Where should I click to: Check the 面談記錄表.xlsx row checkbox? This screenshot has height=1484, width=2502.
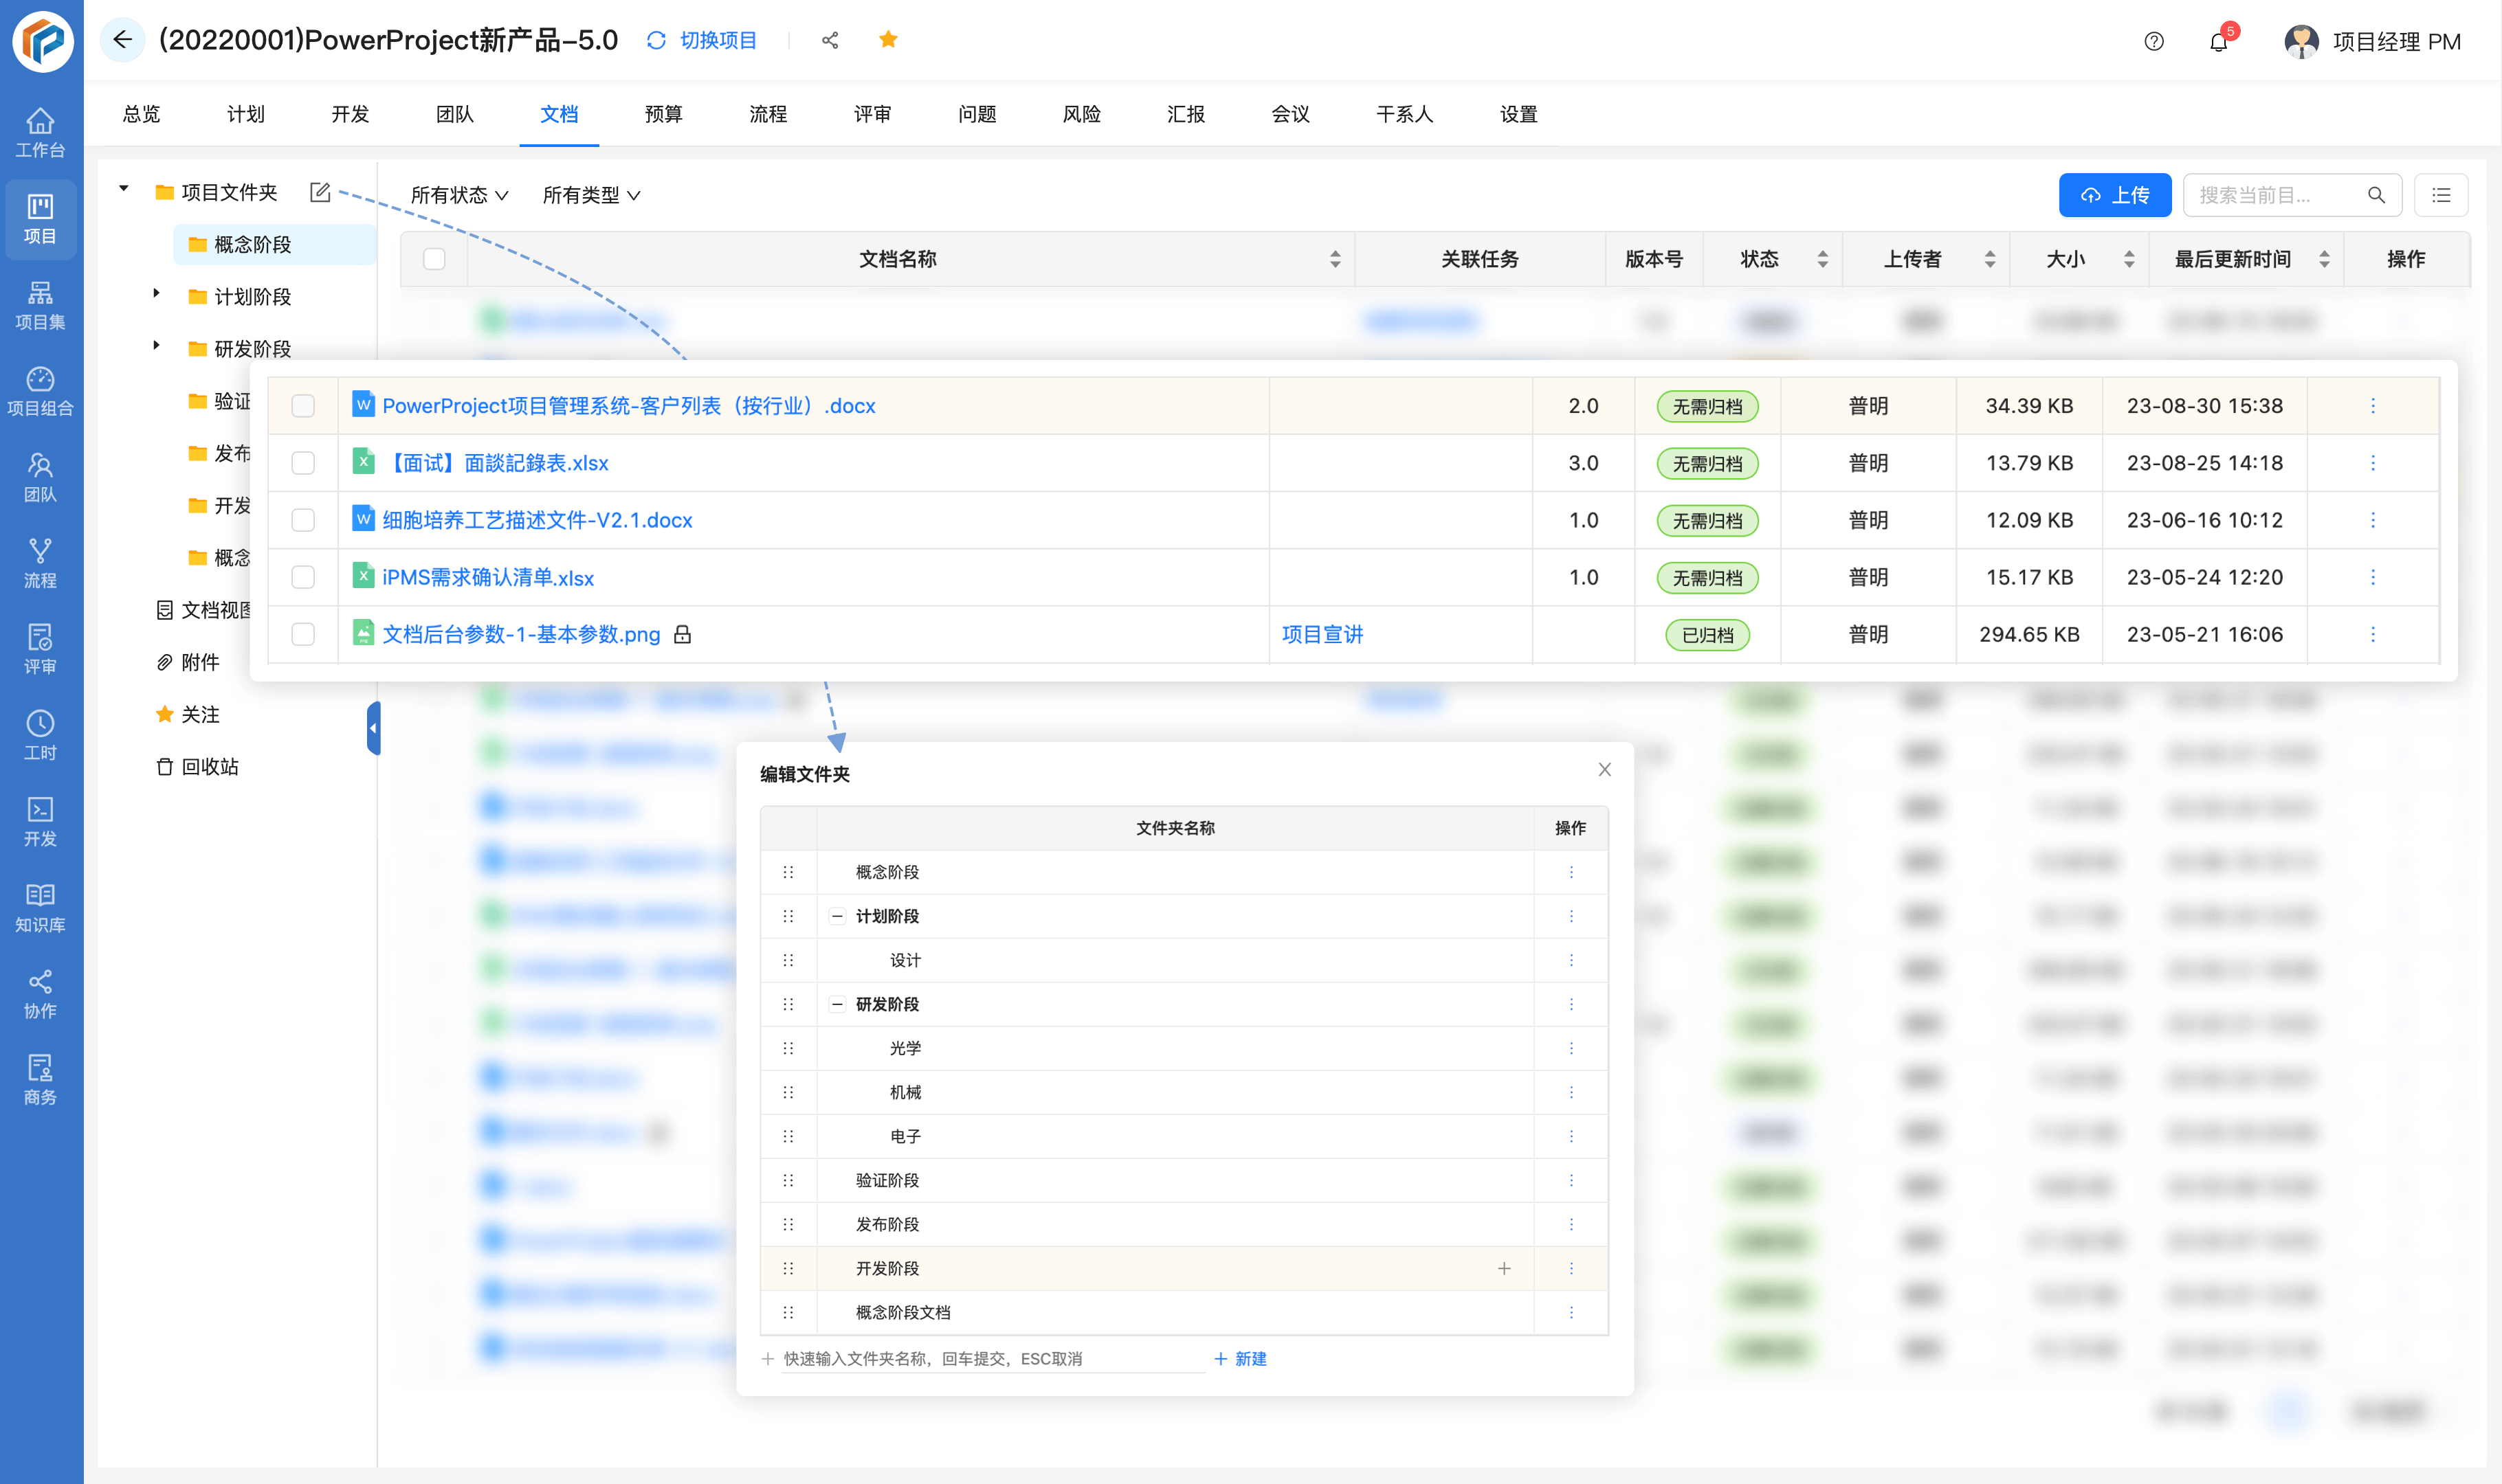tap(303, 463)
